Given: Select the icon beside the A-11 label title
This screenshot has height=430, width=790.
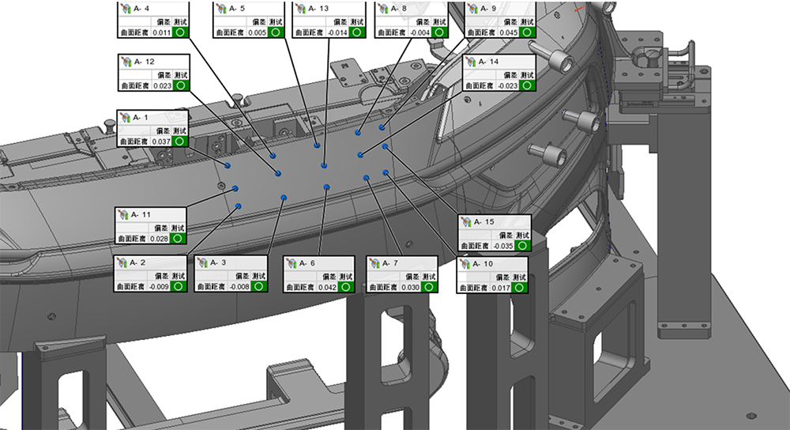Looking at the screenshot, I should point(122,214).
